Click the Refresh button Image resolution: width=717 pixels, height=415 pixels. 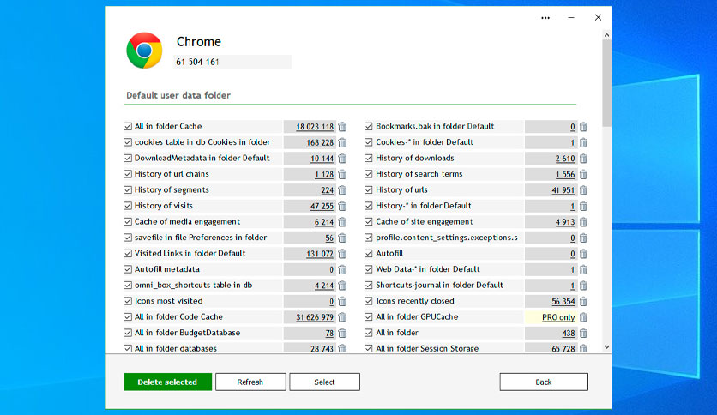point(250,382)
